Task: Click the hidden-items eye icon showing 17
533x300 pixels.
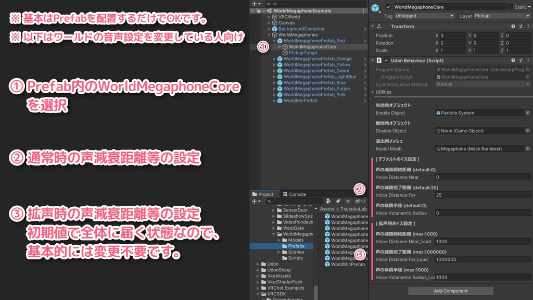Action: click(x=360, y=201)
